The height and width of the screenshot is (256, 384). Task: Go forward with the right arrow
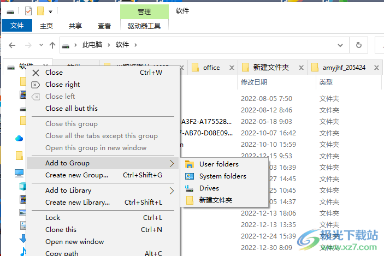(x=28, y=45)
